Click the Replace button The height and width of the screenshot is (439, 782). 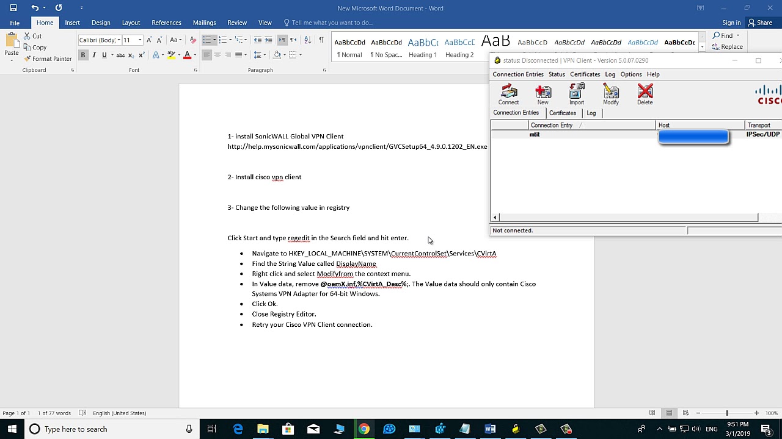click(728, 47)
